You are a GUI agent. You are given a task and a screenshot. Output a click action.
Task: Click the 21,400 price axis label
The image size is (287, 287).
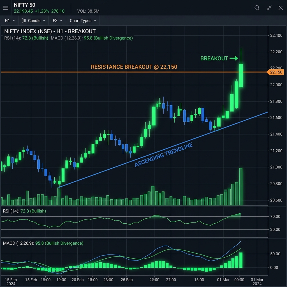[276, 134]
